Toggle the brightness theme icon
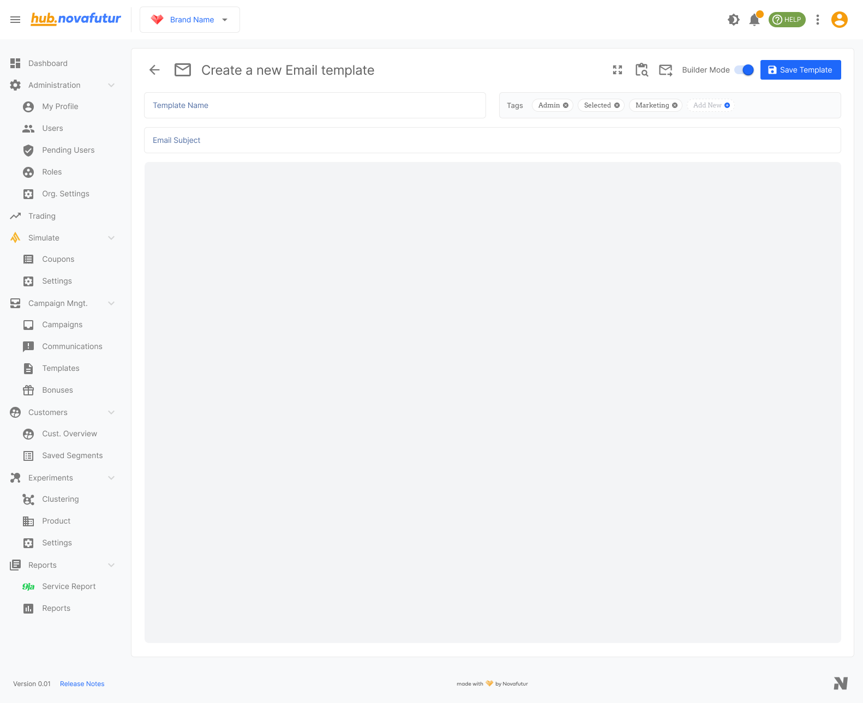 pyautogui.click(x=734, y=20)
